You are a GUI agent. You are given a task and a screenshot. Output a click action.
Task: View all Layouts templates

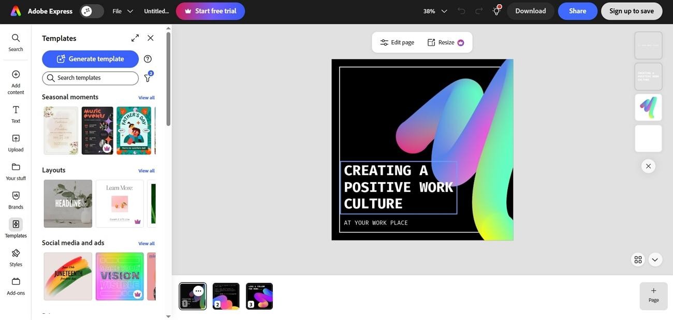147,171
